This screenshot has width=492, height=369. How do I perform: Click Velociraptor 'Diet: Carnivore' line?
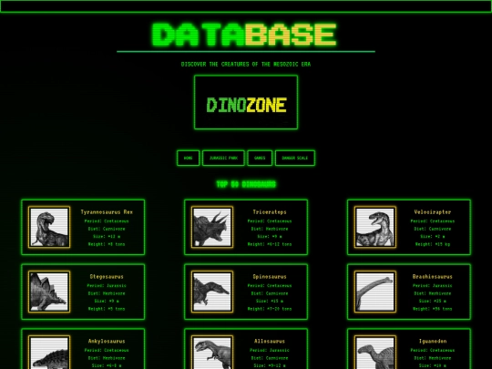[x=433, y=229]
